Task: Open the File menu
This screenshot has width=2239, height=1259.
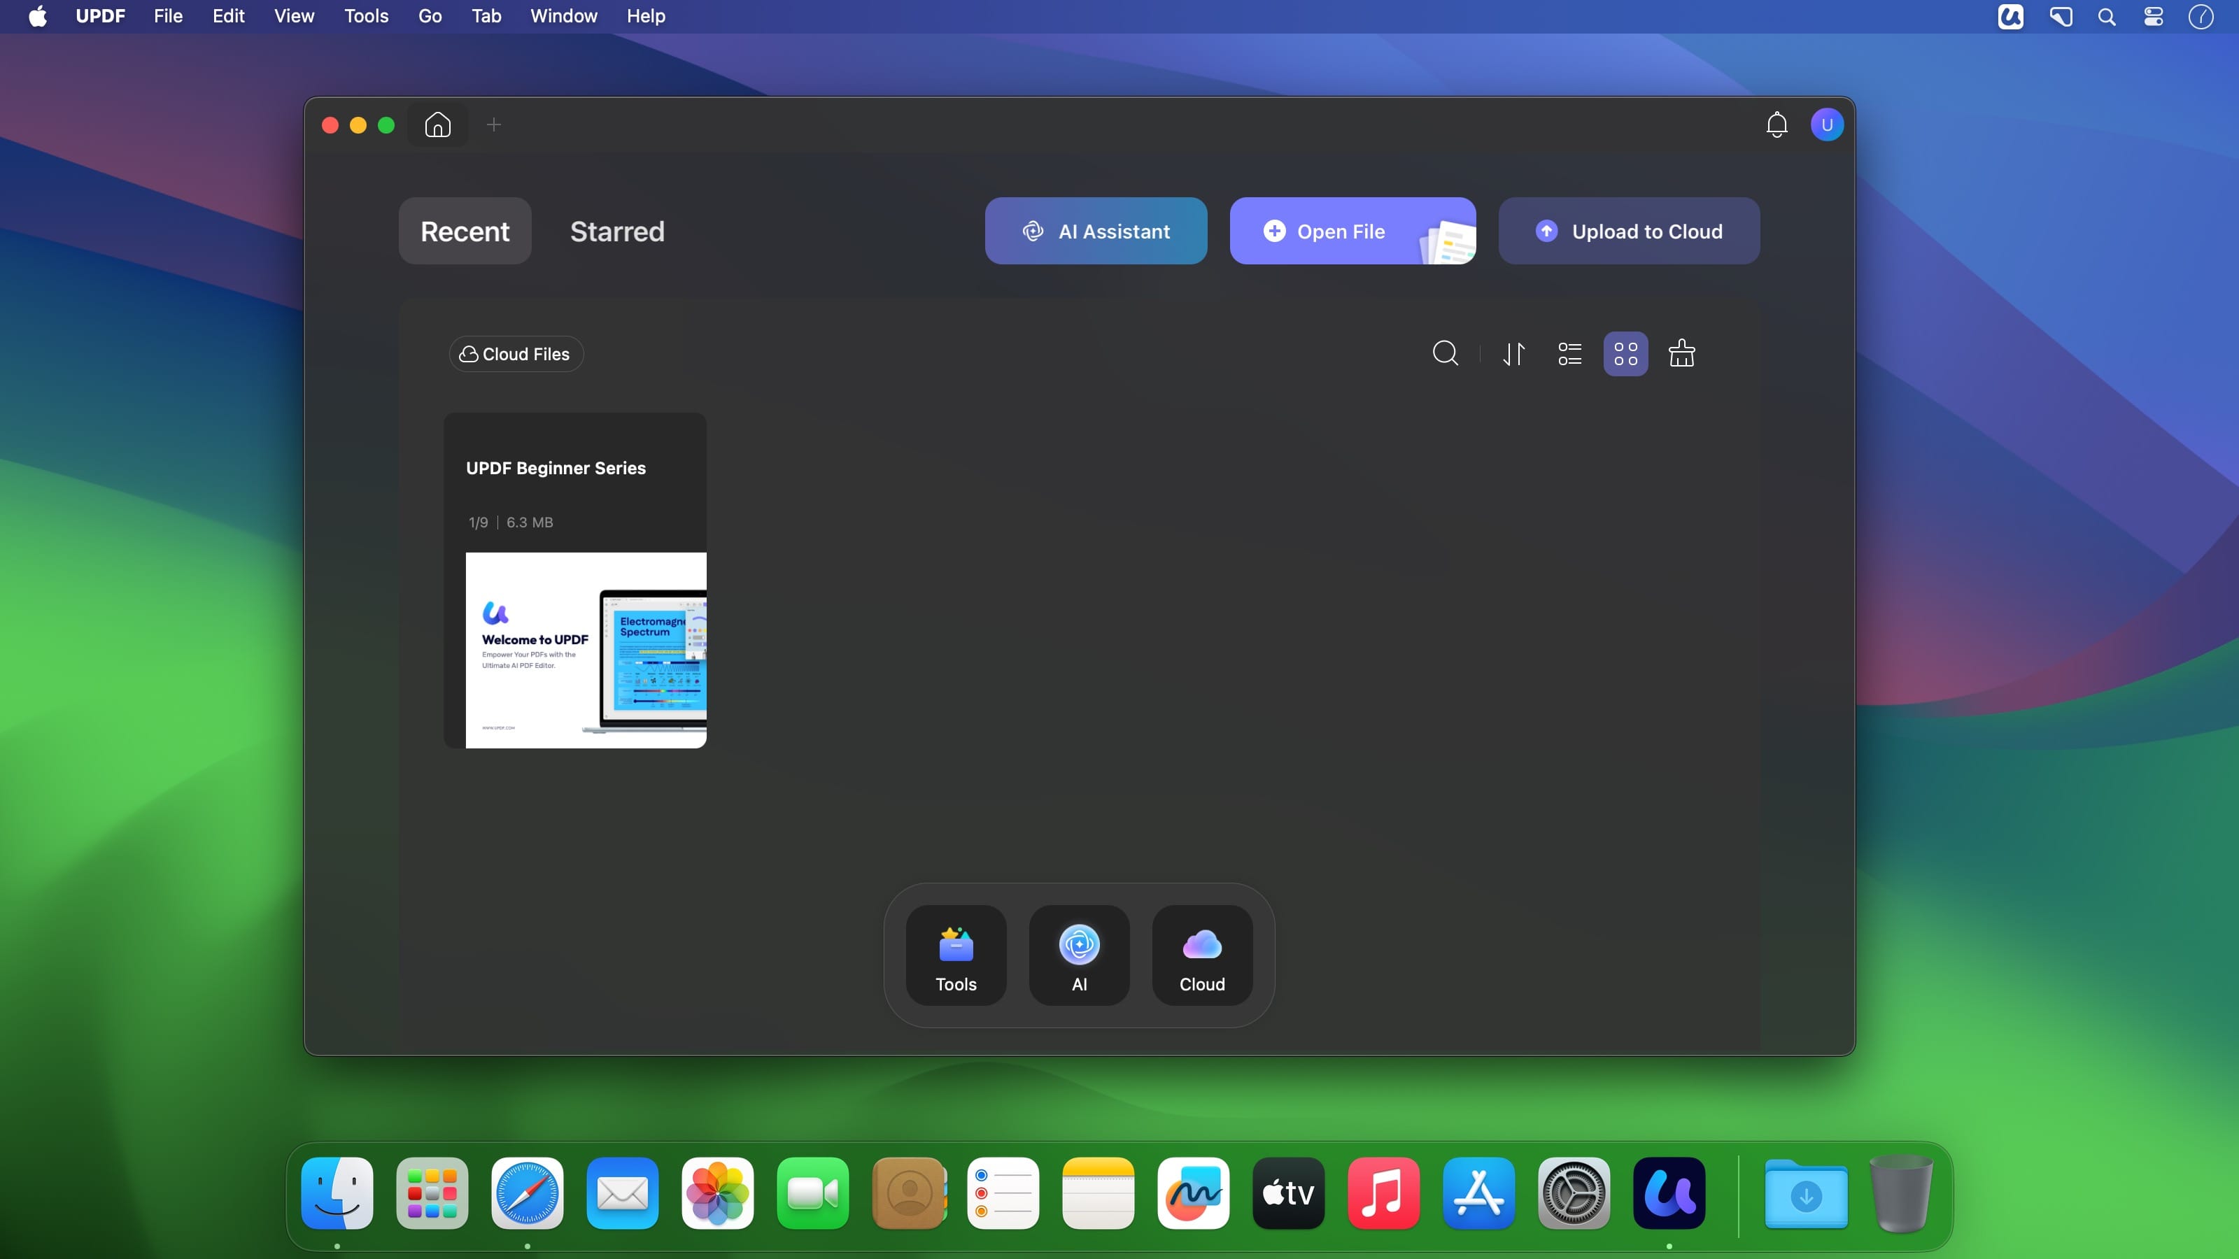Action: click(168, 17)
